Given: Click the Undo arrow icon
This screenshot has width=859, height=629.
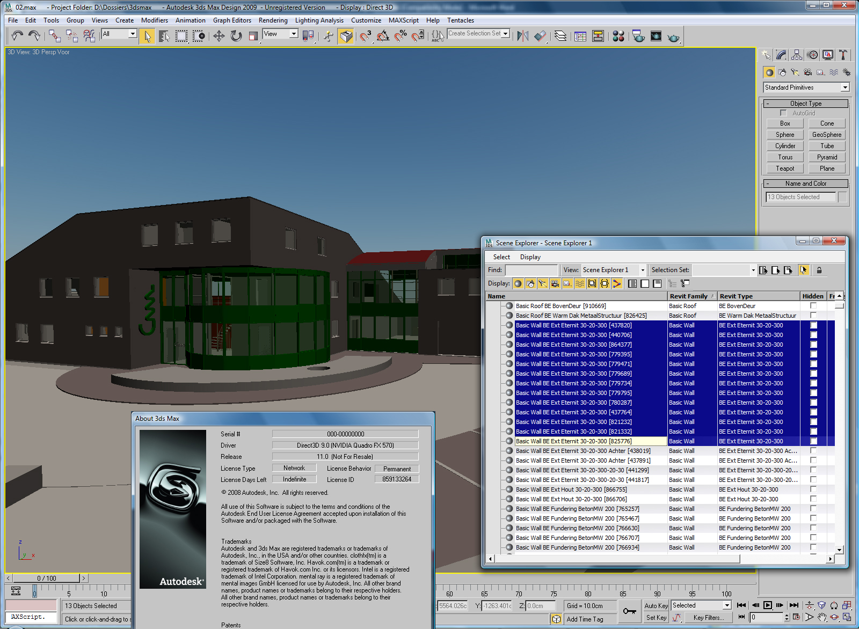Looking at the screenshot, I should point(17,36).
